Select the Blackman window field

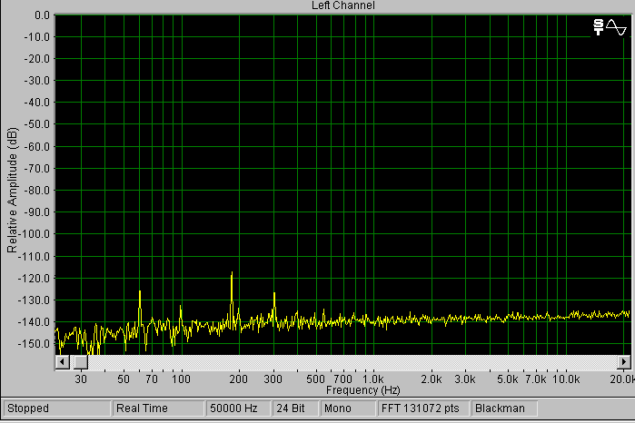click(x=504, y=408)
